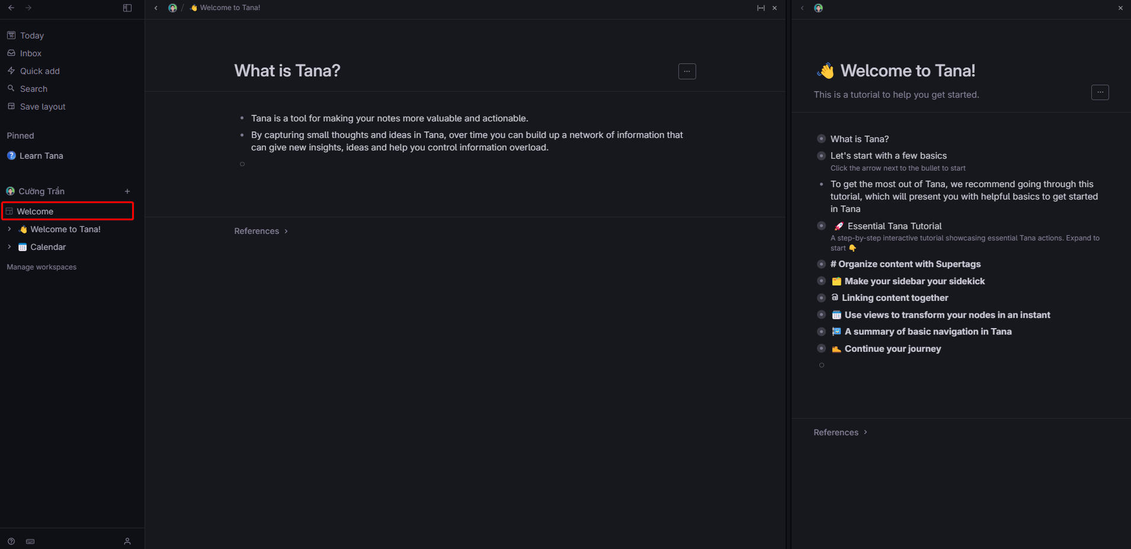Open pinned Learn Tana item
The height and width of the screenshot is (549, 1131).
pos(41,156)
